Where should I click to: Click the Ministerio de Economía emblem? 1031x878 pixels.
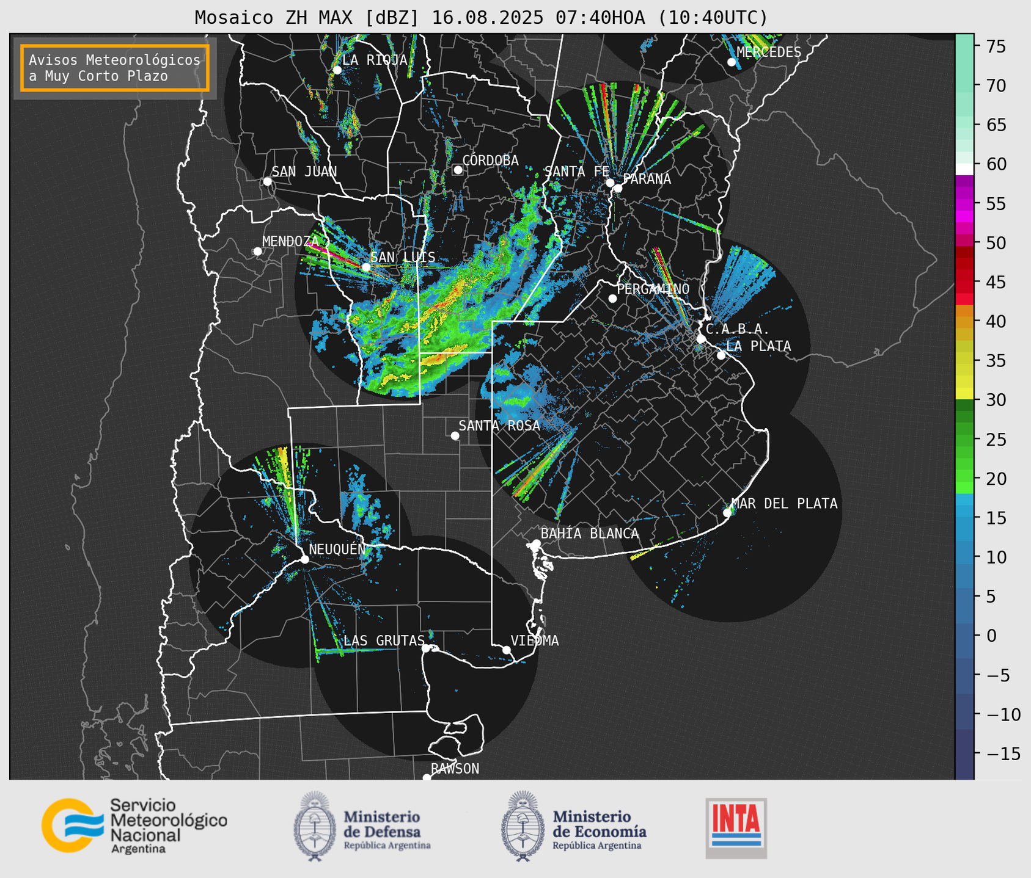point(523,826)
